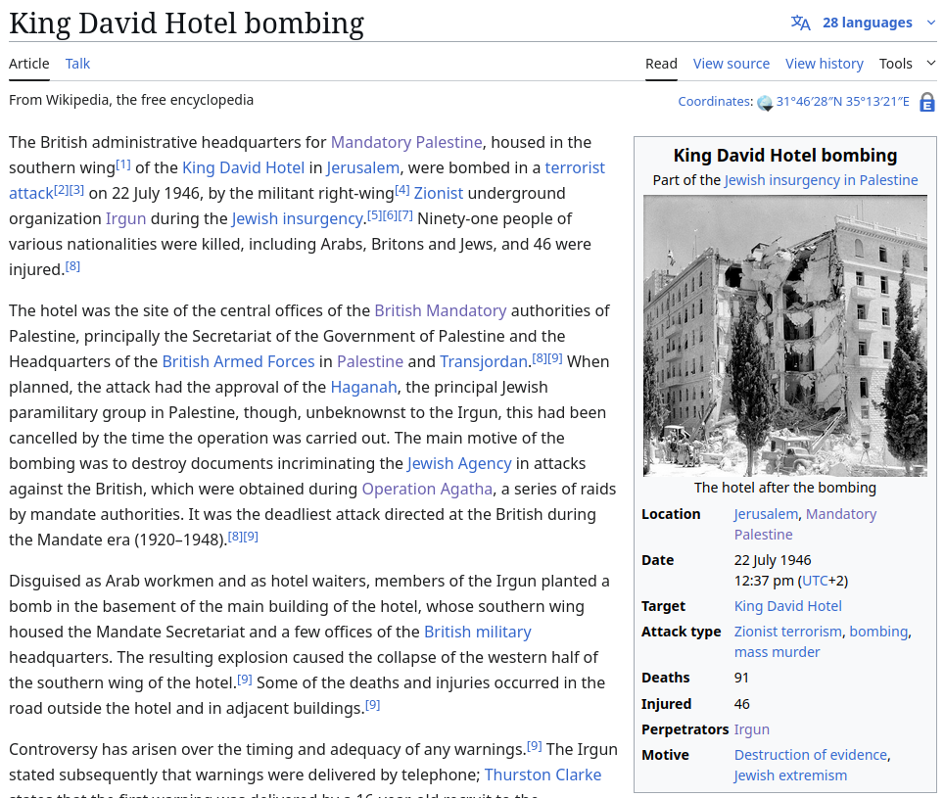The width and height of the screenshot is (944, 798).
Task: Open the Zionist link in intro
Action: (x=439, y=193)
